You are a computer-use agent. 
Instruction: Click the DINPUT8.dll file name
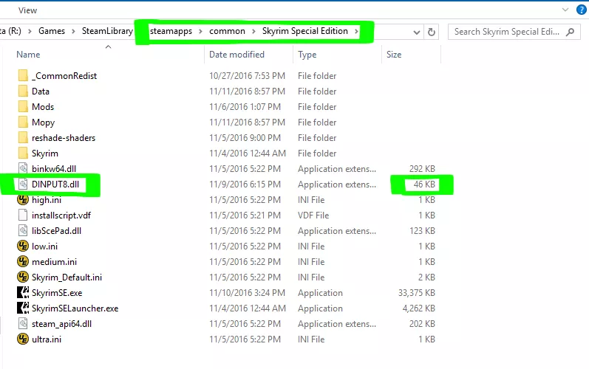click(x=55, y=184)
